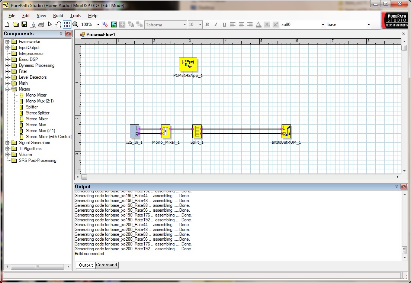Select the PCM5142App_1 block
This screenshot has height=283, width=411.
[188, 64]
